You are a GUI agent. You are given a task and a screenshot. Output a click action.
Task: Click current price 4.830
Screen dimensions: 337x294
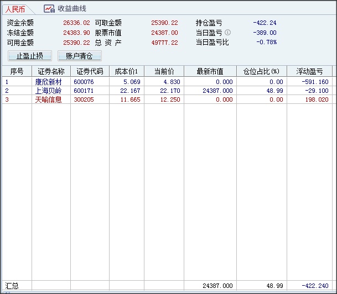tap(172, 82)
